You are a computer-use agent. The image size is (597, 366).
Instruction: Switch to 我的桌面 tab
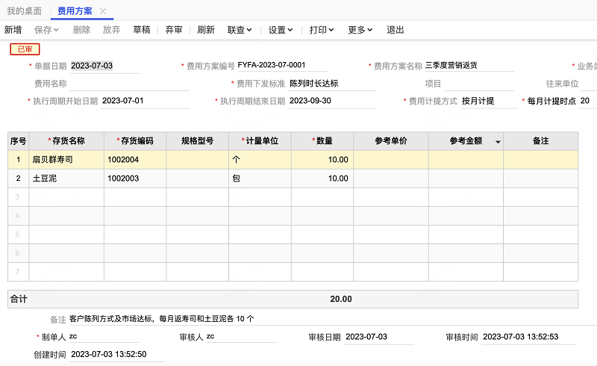point(25,11)
